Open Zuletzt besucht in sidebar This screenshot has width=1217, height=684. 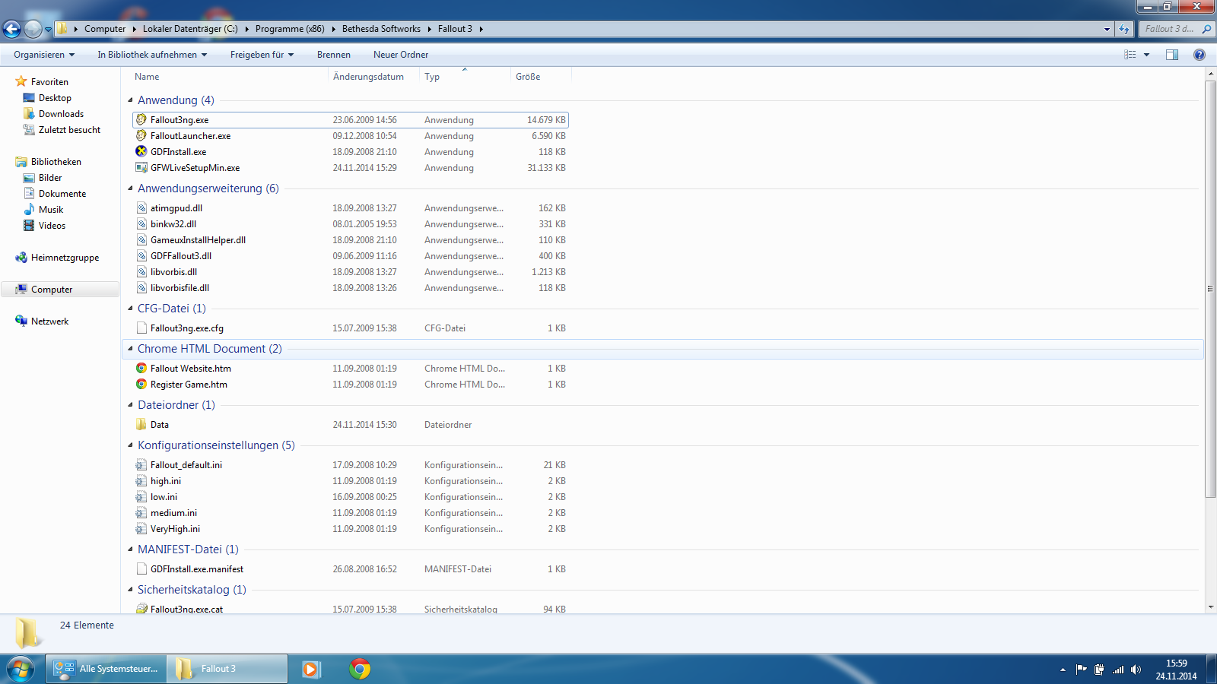pyautogui.click(x=69, y=129)
